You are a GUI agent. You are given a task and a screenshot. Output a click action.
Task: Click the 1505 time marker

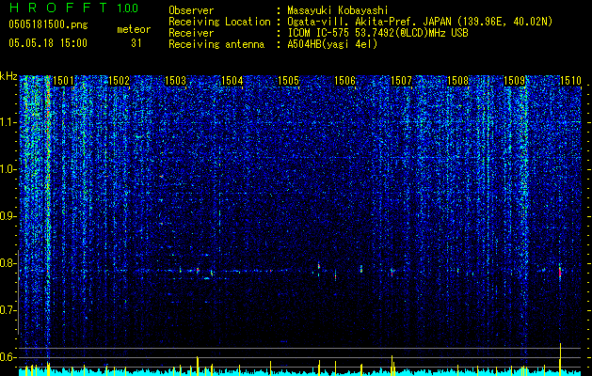point(288,81)
